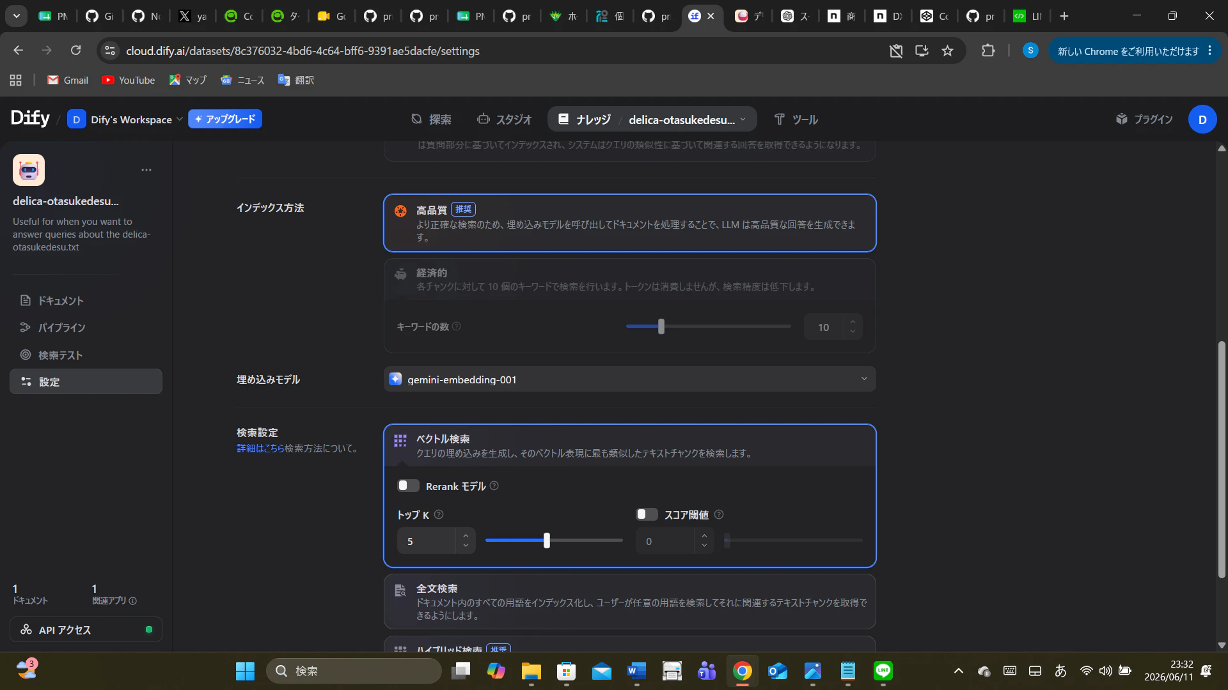Open the knowledge base more-options ellipsis
The width and height of the screenshot is (1228, 690).
146,170
